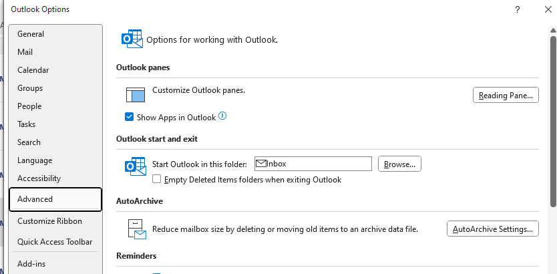557x274 pixels.
Task: Browse for the Outlook startup folder
Action: coord(399,164)
